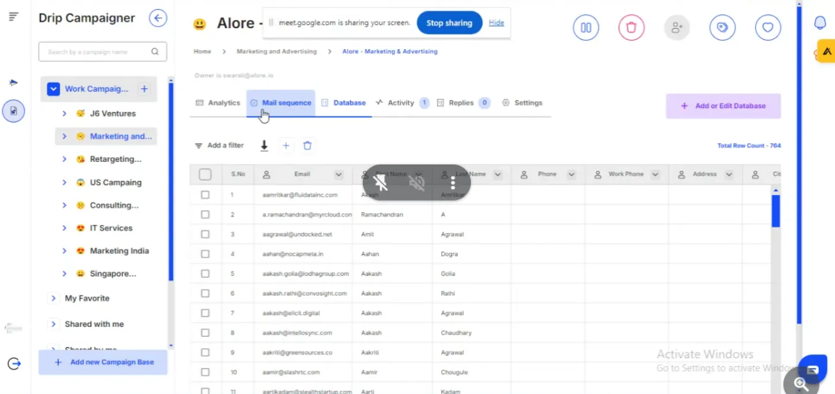Image resolution: width=835 pixels, height=394 pixels.
Task: Click the Hide link in sharing bar
Action: tap(496, 23)
